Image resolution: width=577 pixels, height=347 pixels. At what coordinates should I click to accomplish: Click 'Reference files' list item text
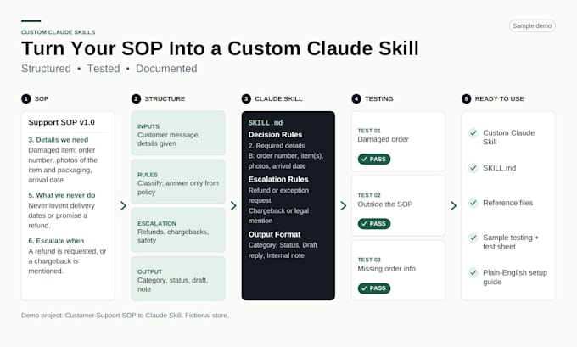click(507, 203)
